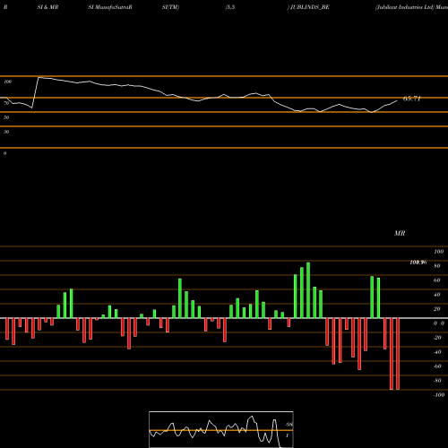
Task: Click the '100' label on RSI axis
Action: [x=7, y=82]
